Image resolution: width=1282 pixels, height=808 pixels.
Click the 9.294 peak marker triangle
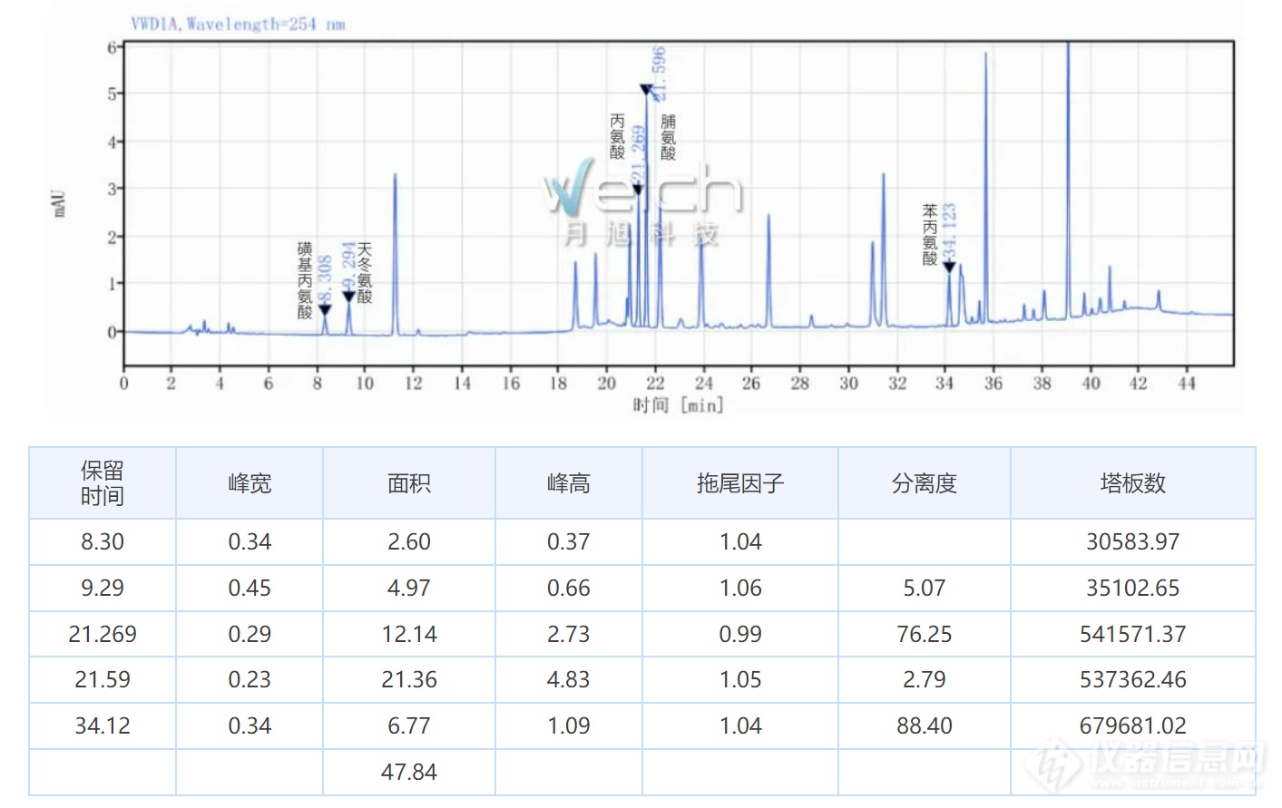pos(348,297)
